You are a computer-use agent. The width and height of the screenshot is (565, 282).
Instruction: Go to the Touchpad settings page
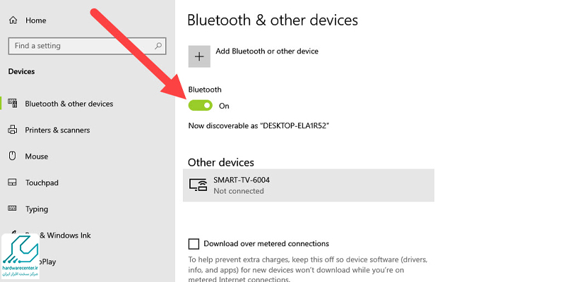(x=42, y=183)
